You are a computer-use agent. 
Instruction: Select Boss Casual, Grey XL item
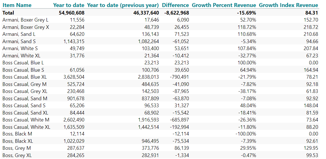[x=25, y=91]
